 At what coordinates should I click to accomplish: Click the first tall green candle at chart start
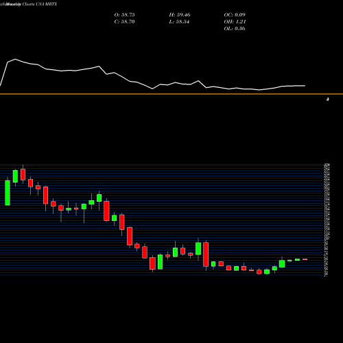pyautogui.click(x=8, y=193)
